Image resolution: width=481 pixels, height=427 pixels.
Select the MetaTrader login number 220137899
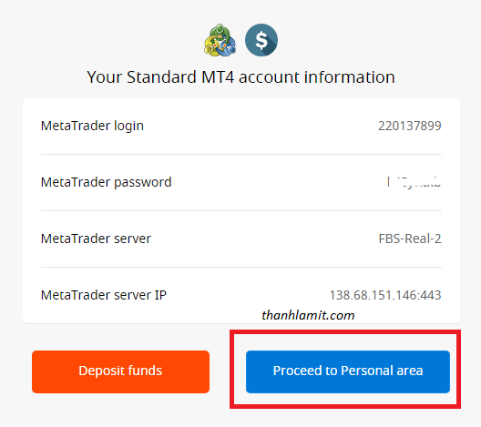click(x=410, y=126)
